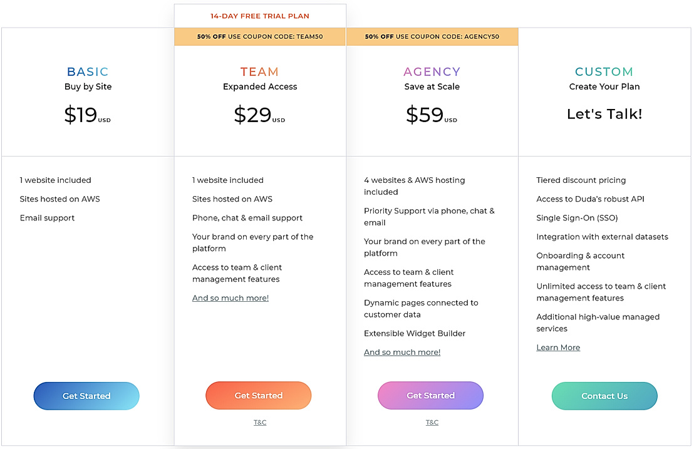The height and width of the screenshot is (449, 694).
Task: Select the BASIC plan heading
Action: (88, 72)
